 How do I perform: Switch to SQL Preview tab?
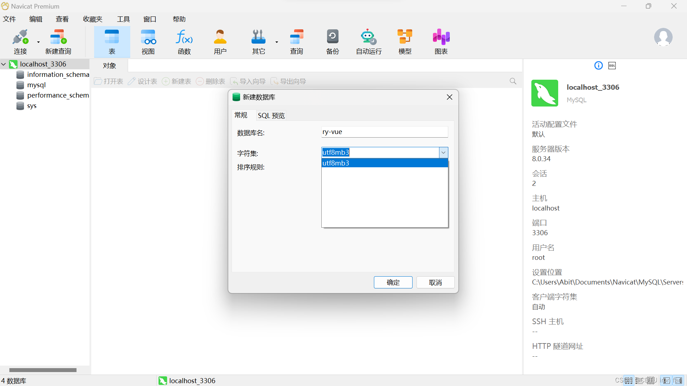coord(271,115)
